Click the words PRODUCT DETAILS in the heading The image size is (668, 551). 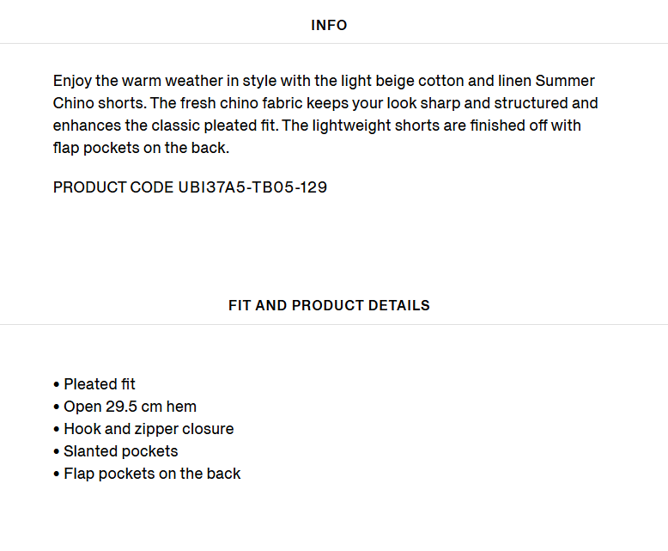click(x=361, y=305)
